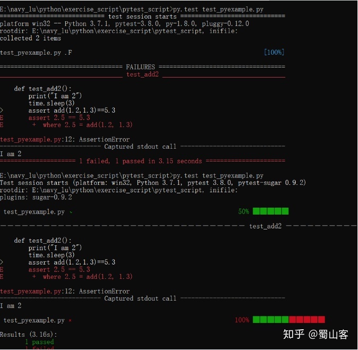The image size is (358, 350).
Task: Click the green check mark after test_pyexample.py
Action: (x=71, y=212)
